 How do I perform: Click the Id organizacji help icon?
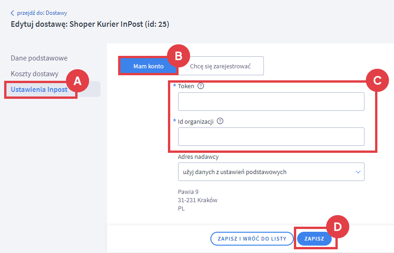tap(220, 121)
